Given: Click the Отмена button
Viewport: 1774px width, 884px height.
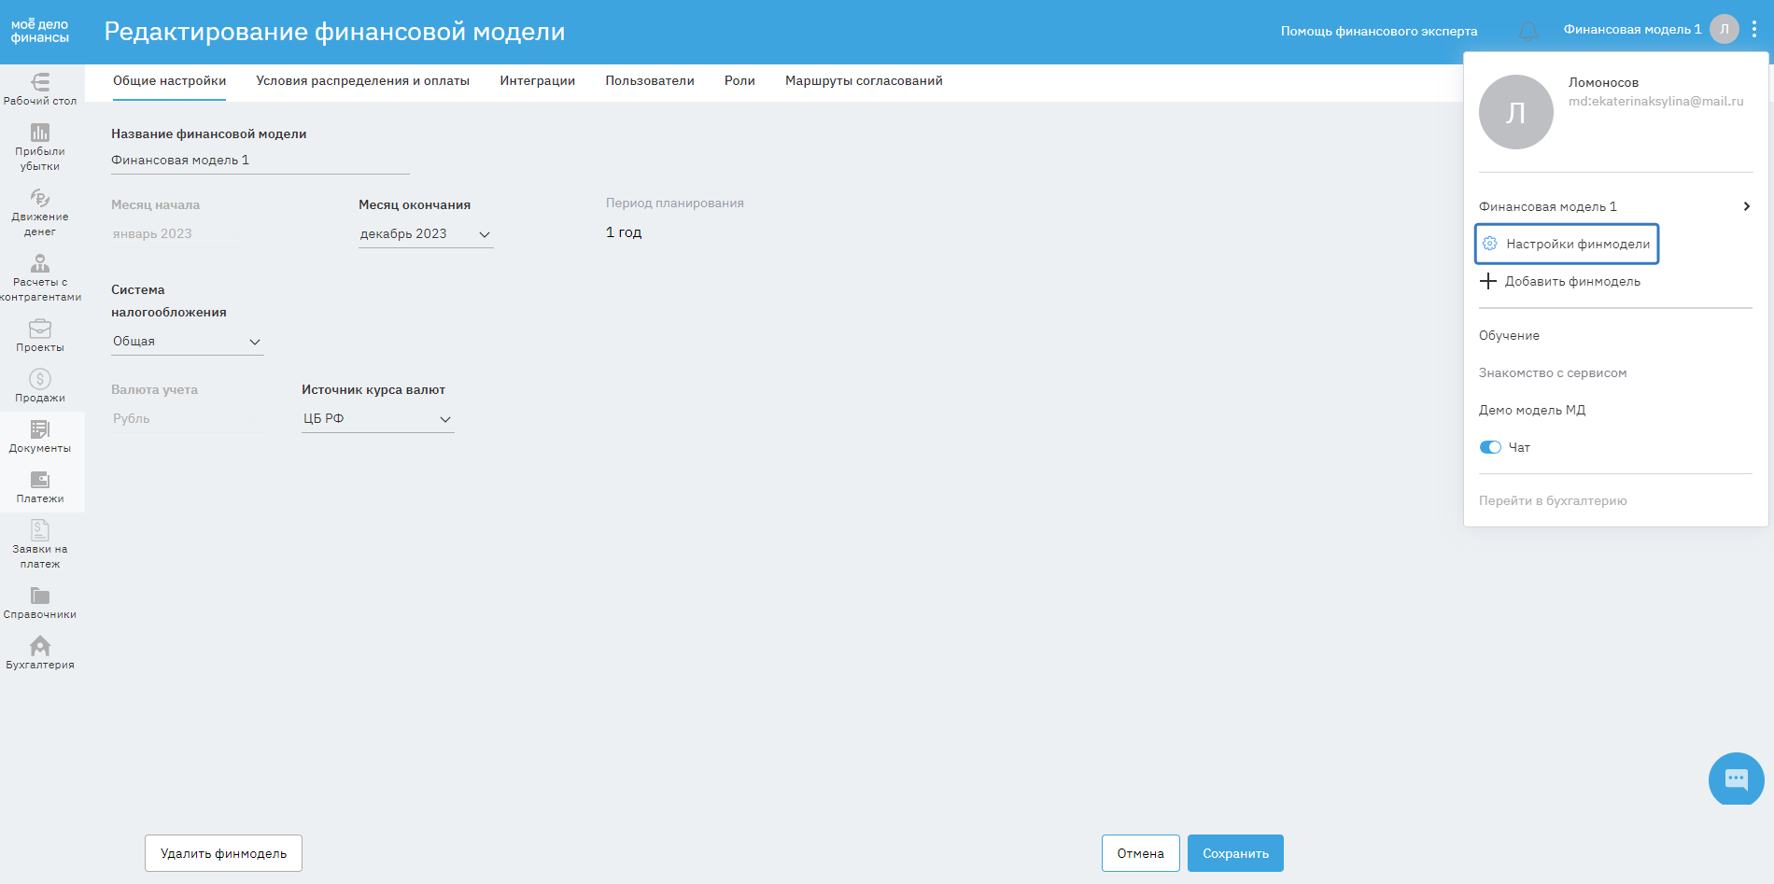Looking at the screenshot, I should coord(1140,853).
